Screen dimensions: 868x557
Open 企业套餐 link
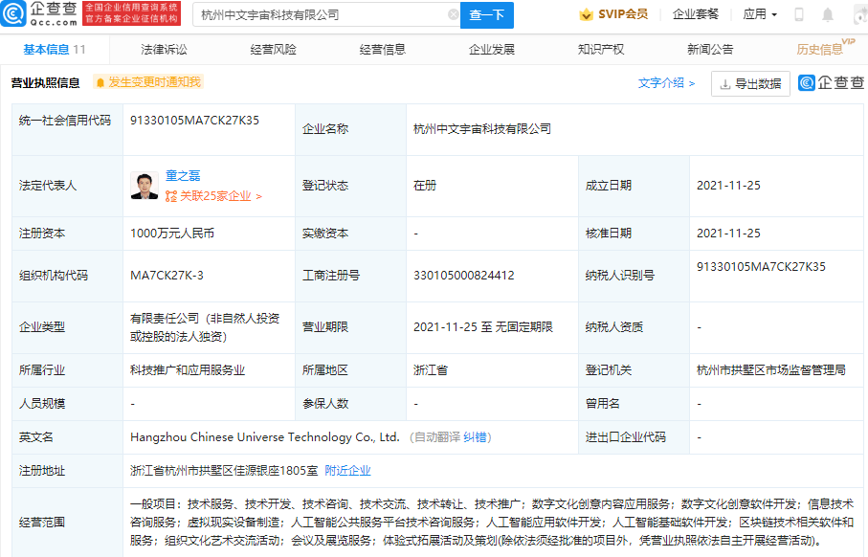[x=696, y=14]
